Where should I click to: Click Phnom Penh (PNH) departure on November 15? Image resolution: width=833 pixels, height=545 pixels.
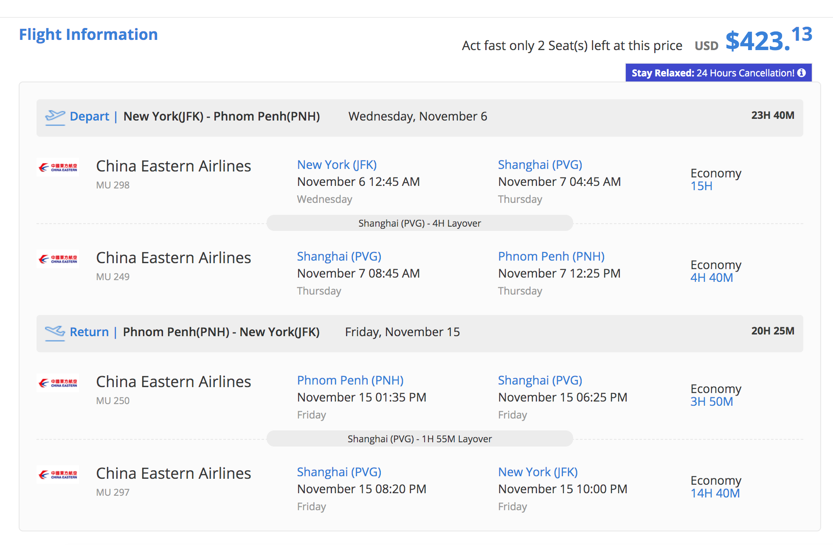click(x=350, y=380)
